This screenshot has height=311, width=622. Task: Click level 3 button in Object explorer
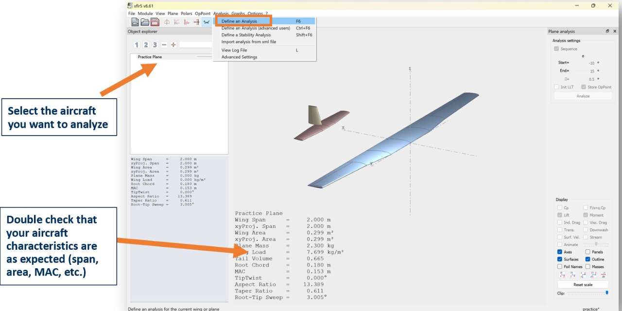[x=155, y=45]
